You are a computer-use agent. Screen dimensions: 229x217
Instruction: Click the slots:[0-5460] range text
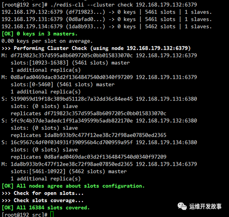coord(32,84)
